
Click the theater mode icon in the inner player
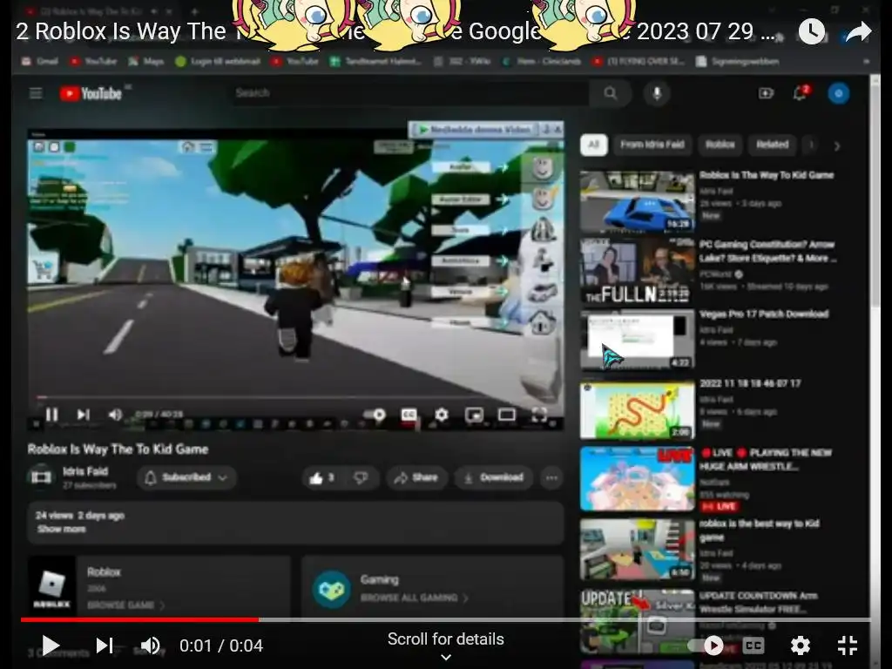point(506,415)
